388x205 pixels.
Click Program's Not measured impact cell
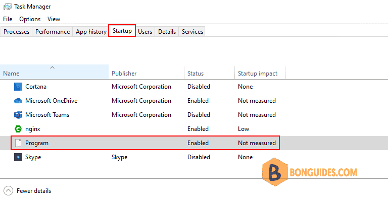pos(257,143)
